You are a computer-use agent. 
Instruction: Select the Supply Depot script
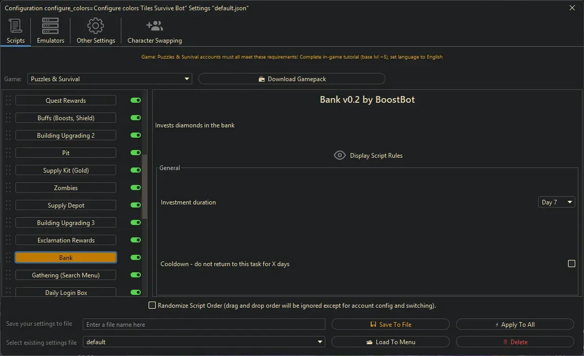coord(65,205)
